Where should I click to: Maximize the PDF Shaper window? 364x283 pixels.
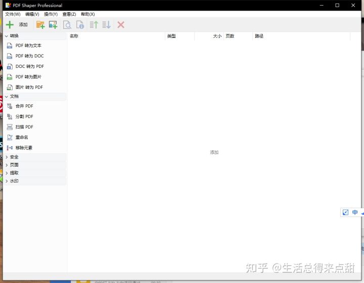coord(337,6)
